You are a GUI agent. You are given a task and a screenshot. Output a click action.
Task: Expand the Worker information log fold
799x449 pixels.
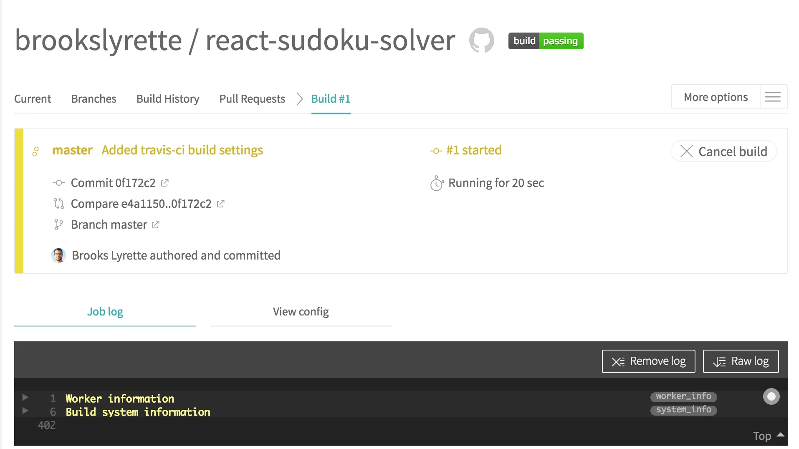(25, 397)
